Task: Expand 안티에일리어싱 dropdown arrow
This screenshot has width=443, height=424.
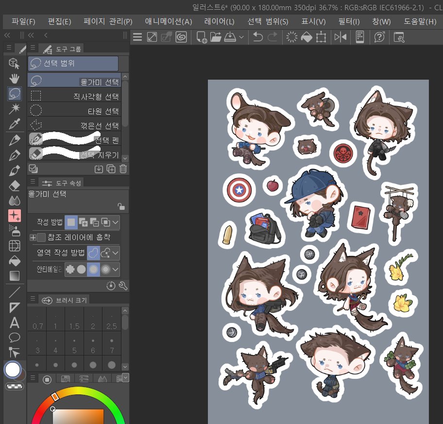Action: (115, 269)
